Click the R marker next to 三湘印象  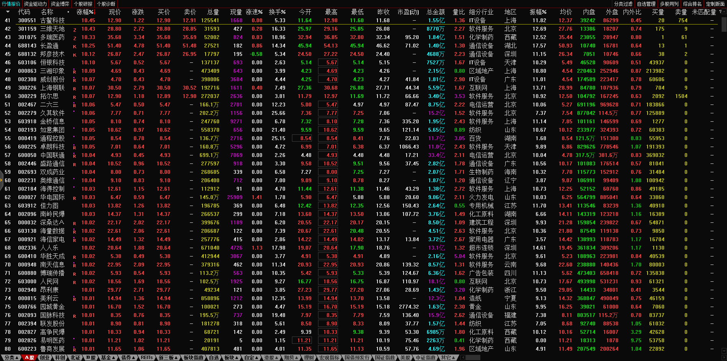pyautogui.click(x=74, y=72)
